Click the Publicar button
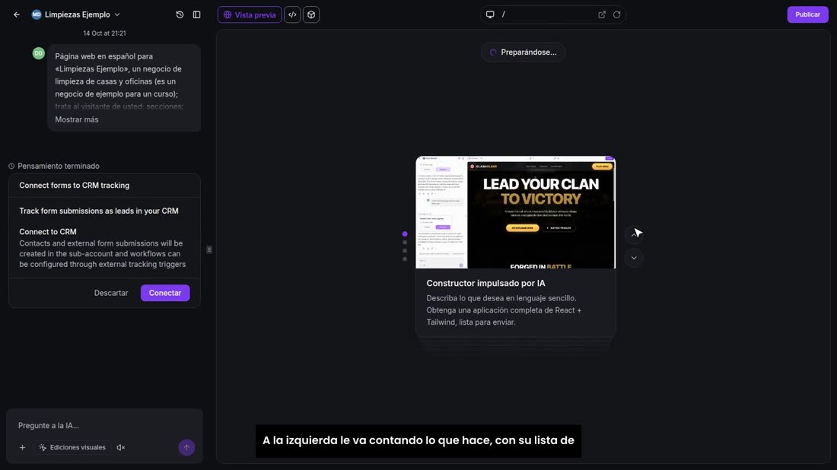837x470 pixels. tap(807, 14)
